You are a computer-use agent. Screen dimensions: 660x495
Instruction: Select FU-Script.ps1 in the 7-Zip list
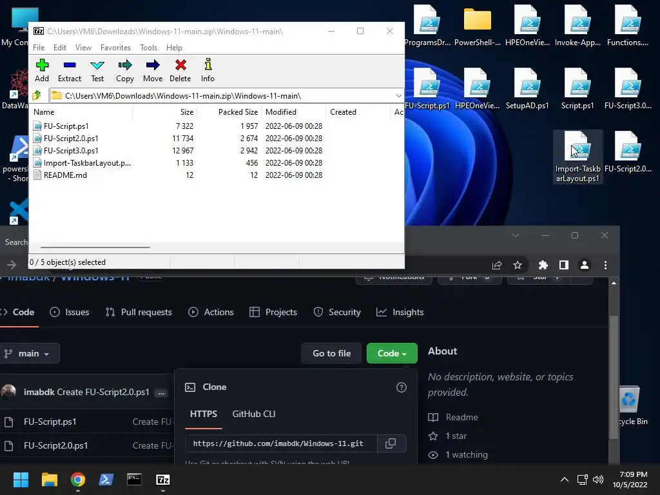click(x=66, y=126)
